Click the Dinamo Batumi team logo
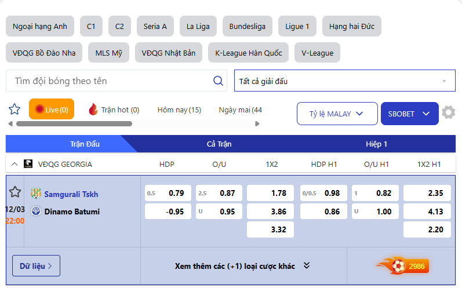This screenshot has height=288, width=462. click(36, 212)
